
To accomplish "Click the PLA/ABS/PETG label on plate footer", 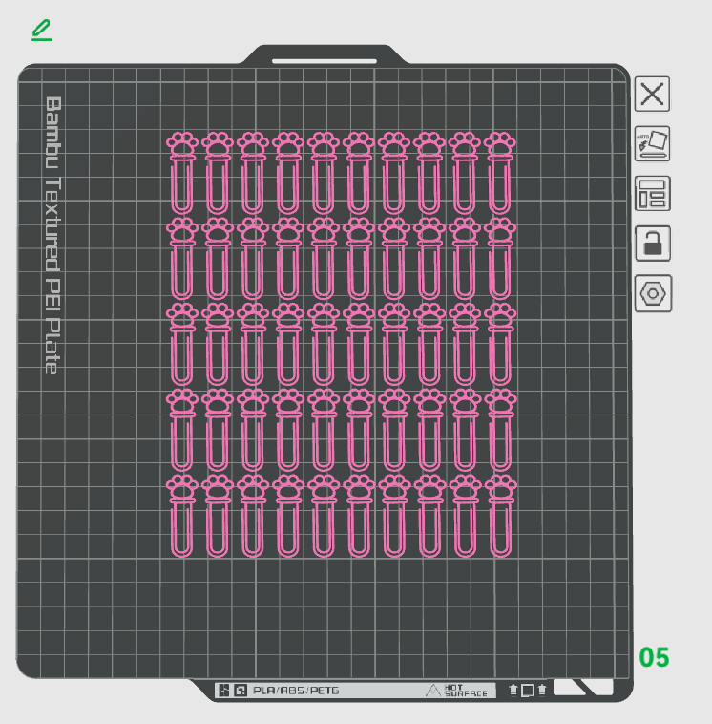I will 296,691.
